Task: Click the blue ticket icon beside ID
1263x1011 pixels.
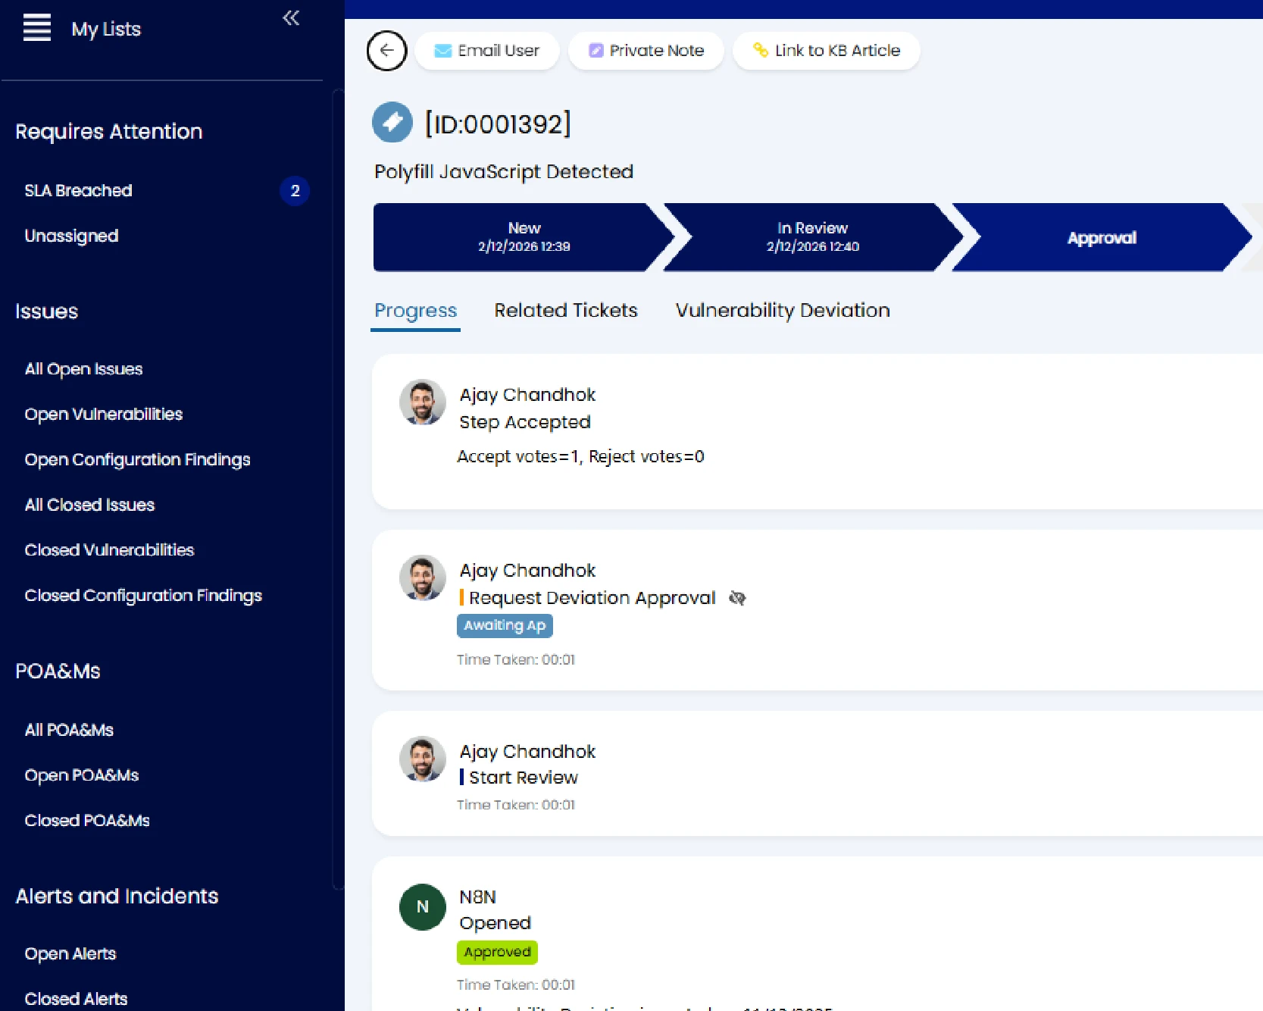Action: coord(392,123)
